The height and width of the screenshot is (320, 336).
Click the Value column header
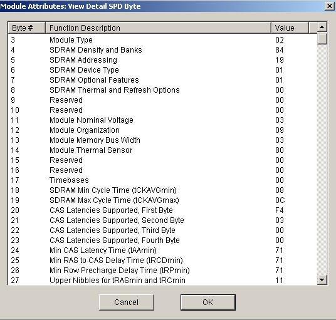(x=290, y=28)
